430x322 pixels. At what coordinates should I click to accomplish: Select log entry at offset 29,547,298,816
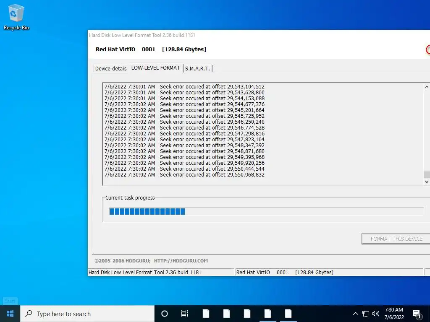(184, 134)
